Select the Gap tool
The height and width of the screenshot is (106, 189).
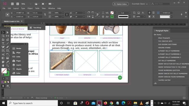point(7,36)
